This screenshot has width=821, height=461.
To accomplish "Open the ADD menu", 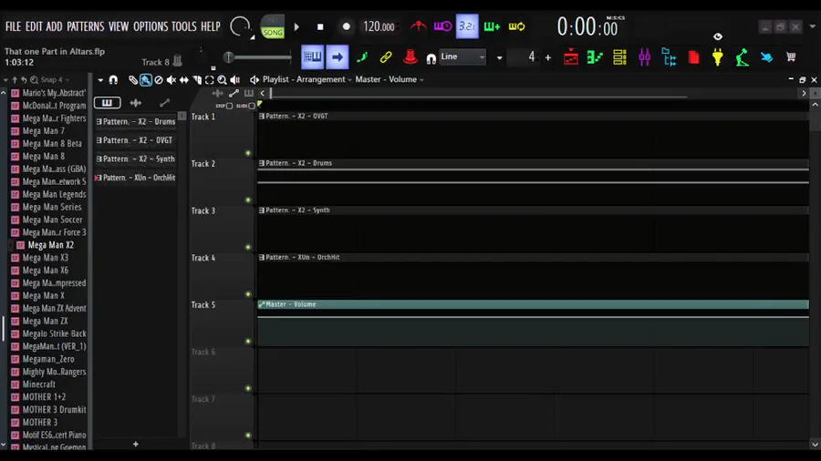I will [54, 26].
